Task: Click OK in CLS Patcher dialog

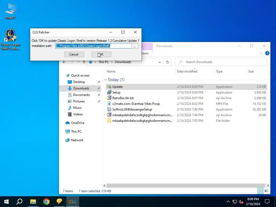Action: click(101, 54)
